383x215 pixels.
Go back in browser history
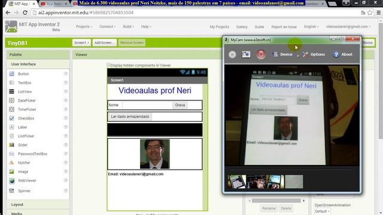[8, 13]
